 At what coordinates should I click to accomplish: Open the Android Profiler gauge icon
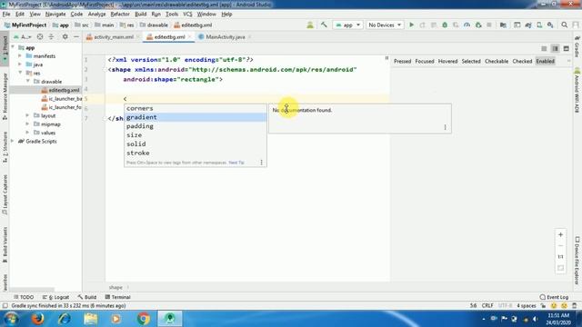tap(467, 25)
